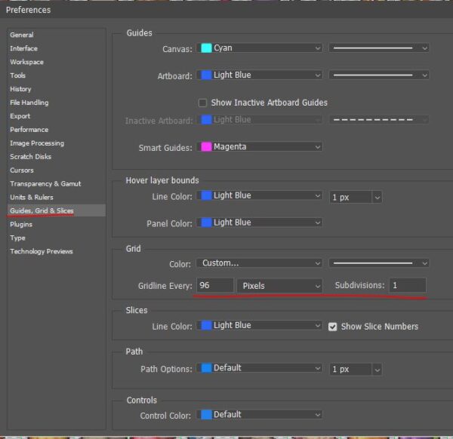Open the Path Options color dropdown
This screenshot has height=439, width=453.
[260, 368]
